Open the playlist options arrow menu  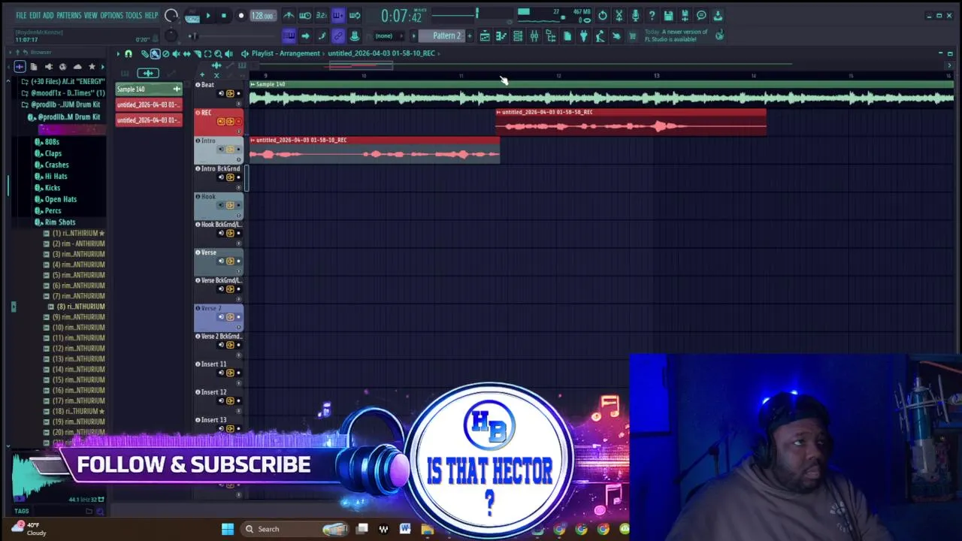click(x=118, y=53)
